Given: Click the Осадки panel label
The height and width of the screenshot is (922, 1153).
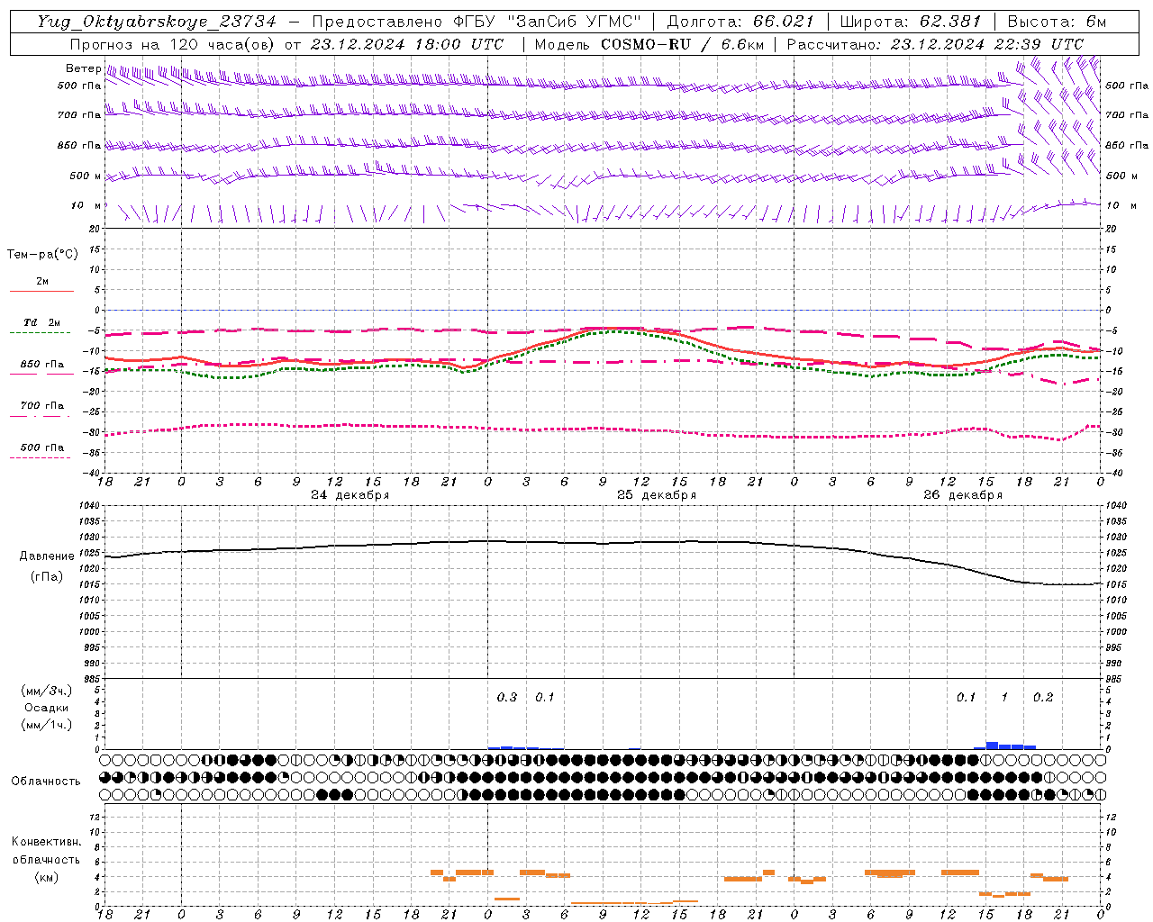Looking at the screenshot, I should [46, 708].
